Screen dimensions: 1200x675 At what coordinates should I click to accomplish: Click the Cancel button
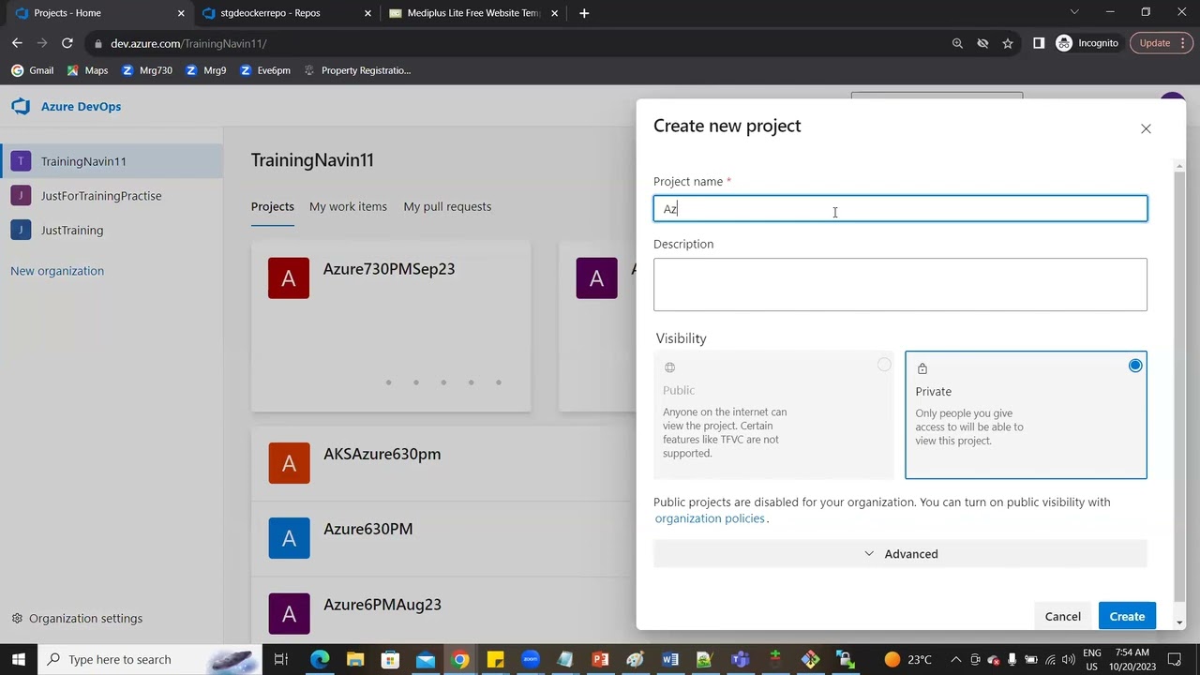click(x=1063, y=616)
